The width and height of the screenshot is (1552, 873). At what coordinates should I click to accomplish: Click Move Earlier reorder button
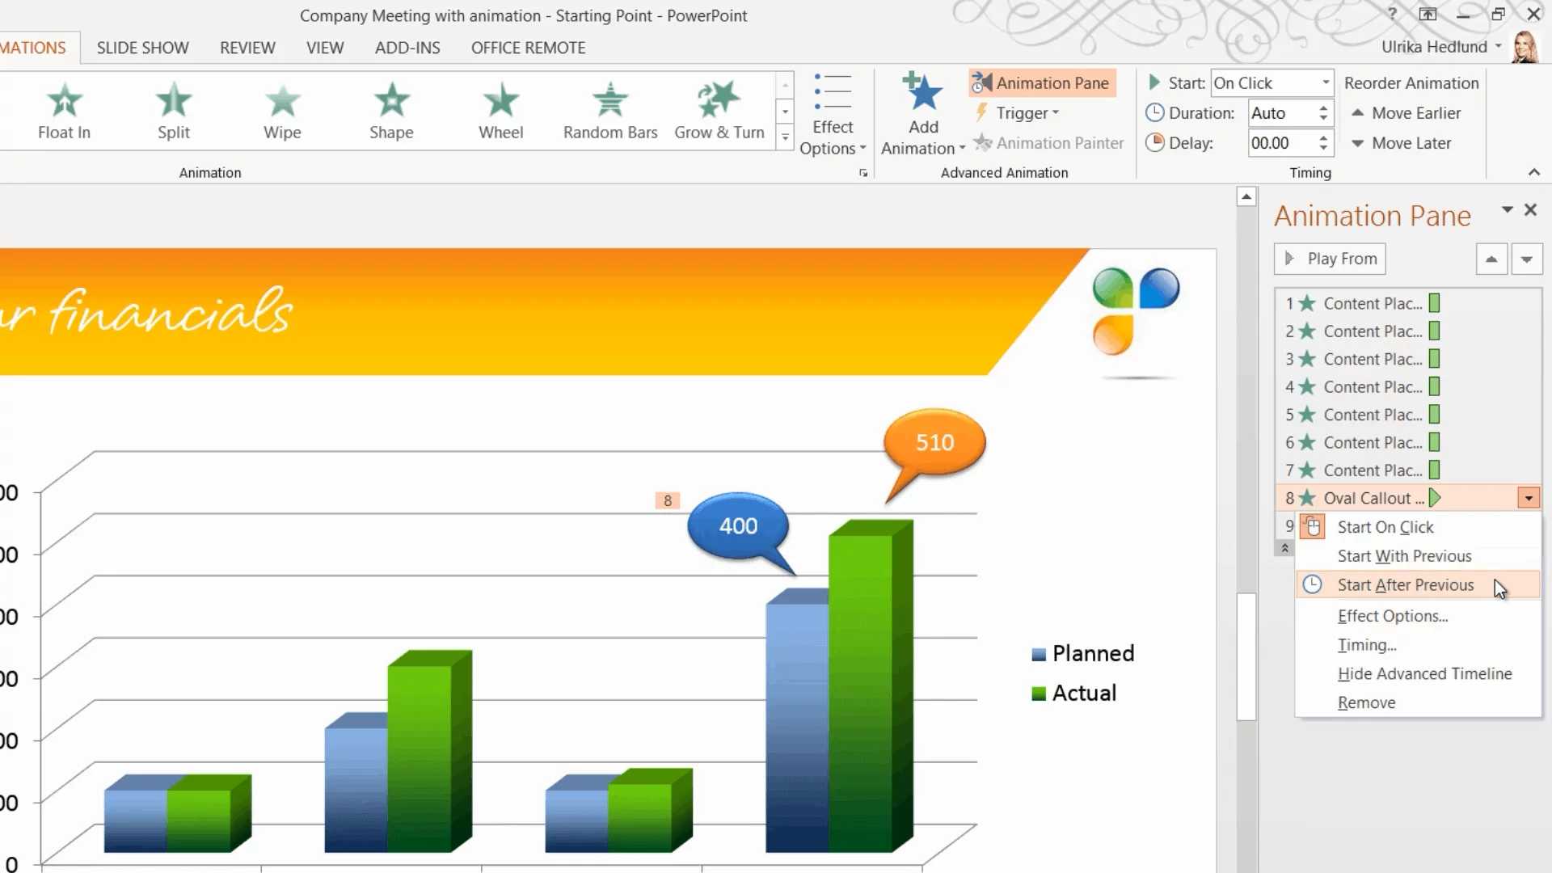(1406, 113)
